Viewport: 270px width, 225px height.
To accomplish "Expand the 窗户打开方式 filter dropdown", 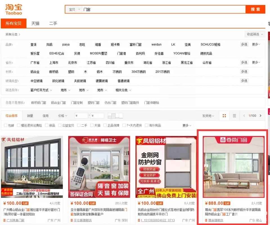I will [x=41, y=90].
